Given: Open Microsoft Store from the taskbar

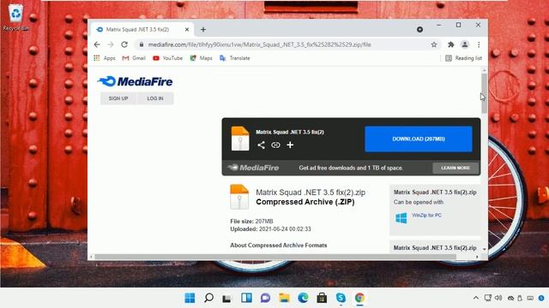Looking at the screenshot, I should 322,298.
